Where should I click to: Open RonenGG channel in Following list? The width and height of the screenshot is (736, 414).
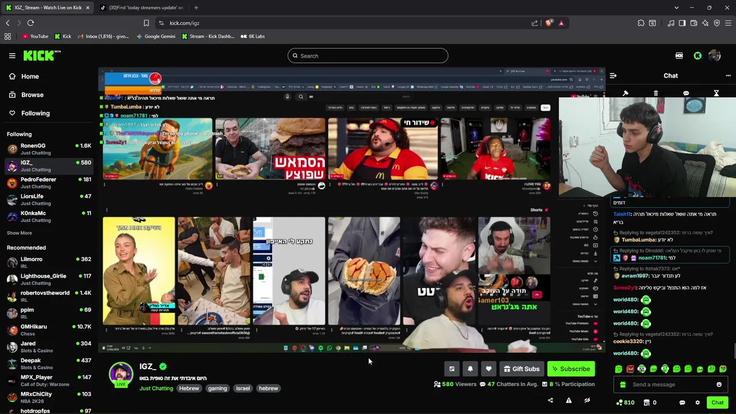pyautogui.click(x=49, y=149)
